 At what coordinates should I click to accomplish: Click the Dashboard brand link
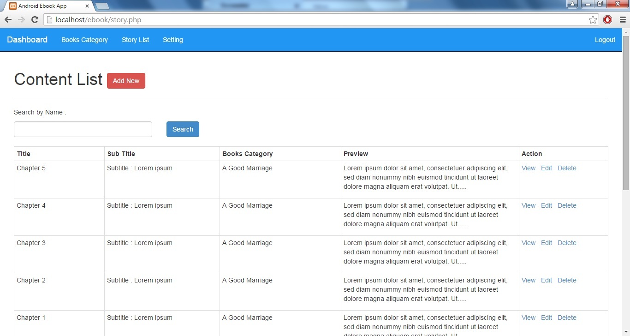click(x=27, y=40)
